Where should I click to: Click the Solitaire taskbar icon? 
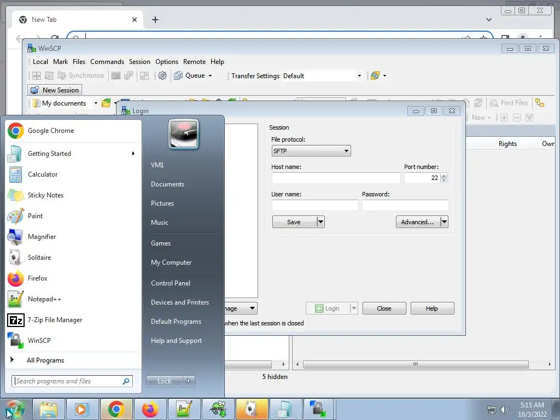pyautogui.click(x=252, y=409)
